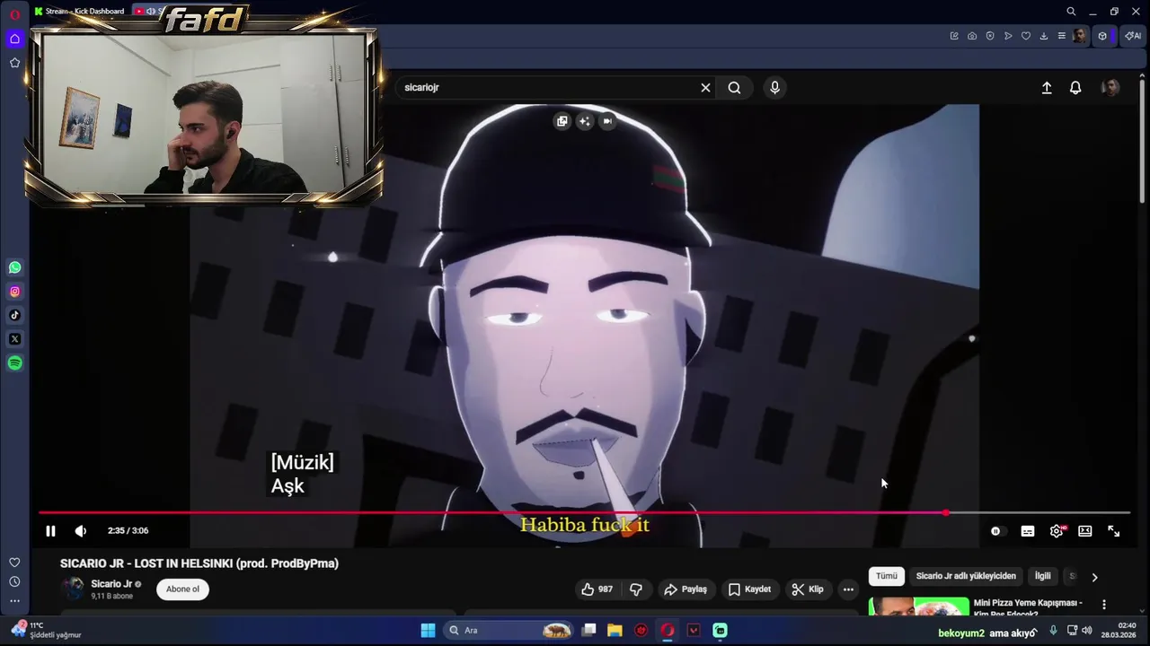Screen dimensions: 1150x646
Task: Open the Windows Start button
Action: 428,630
